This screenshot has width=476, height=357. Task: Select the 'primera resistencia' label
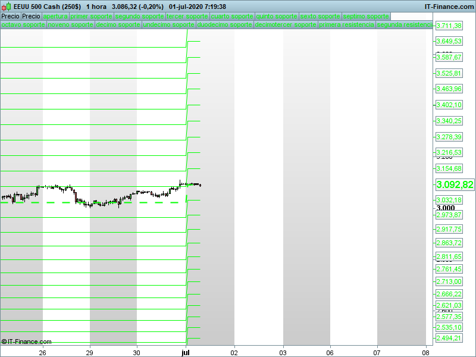[346, 24]
